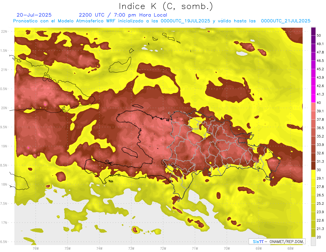
Task: Click the truncated latitude label "8.5N"
Action: [x=4, y=165]
